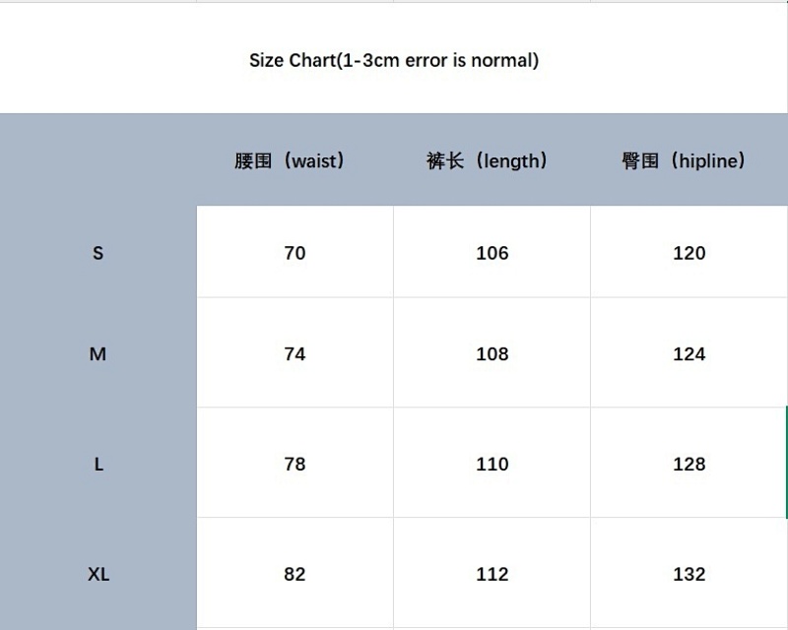Select hipline cell showing 132
Image resolution: width=788 pixels, height=630 pixels.
(689, 573)
